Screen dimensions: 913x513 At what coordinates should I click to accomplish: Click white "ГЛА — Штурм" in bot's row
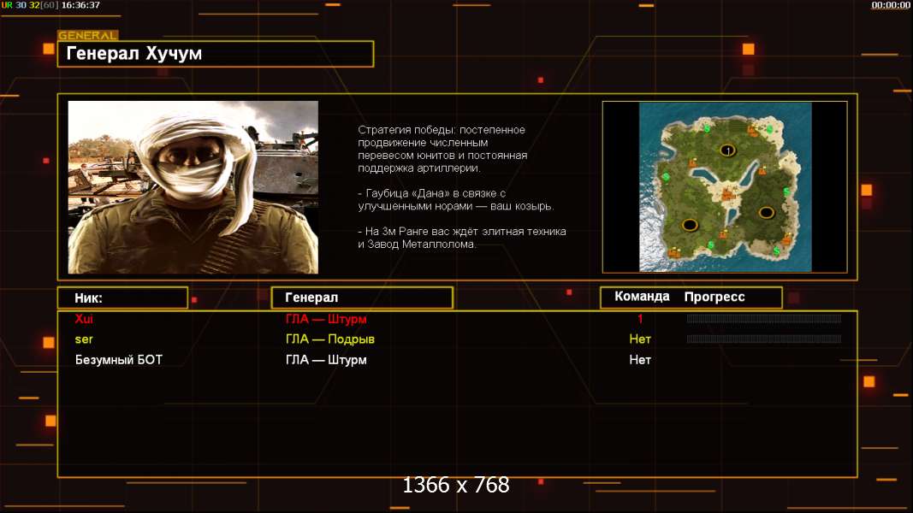coord(326,360)
